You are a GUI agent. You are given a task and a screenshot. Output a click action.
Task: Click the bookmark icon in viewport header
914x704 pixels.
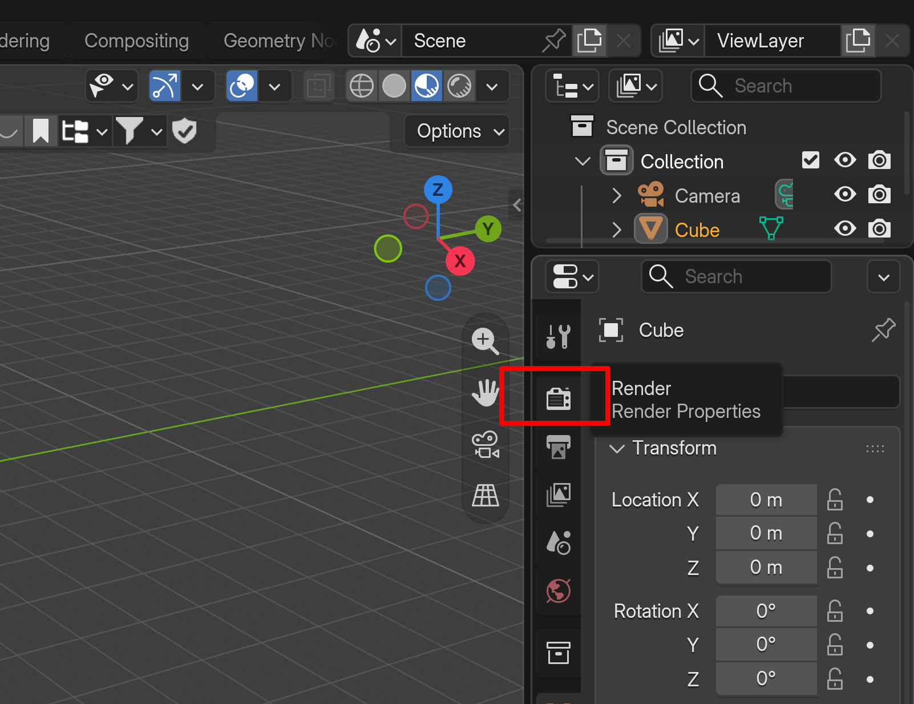[41, 131]
